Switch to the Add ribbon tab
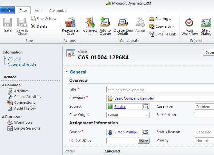The image size is (214, 155). click(x=38, y=11)
